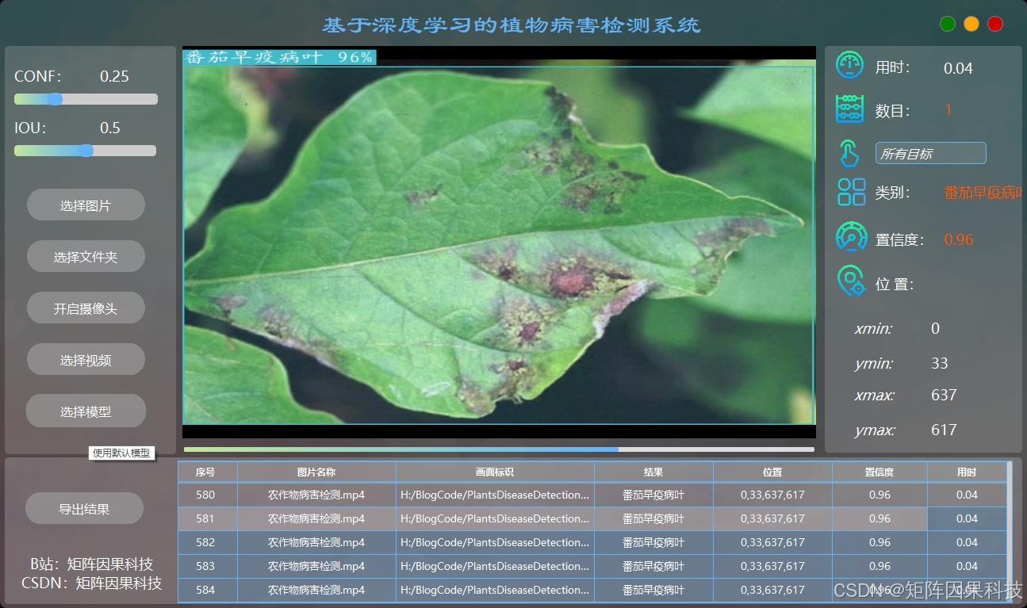This screenshot has width=1027, height=608.
Task: Click the 使用默认模型 tooltip label
Action: tap(121, 453)
